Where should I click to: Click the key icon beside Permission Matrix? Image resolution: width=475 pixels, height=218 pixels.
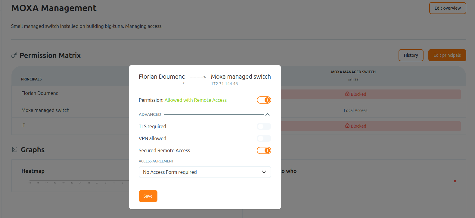pos(14,56)
